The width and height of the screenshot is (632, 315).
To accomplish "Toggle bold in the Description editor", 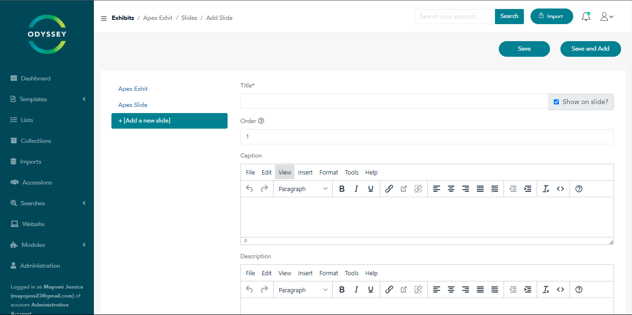I will click(342, 289).
